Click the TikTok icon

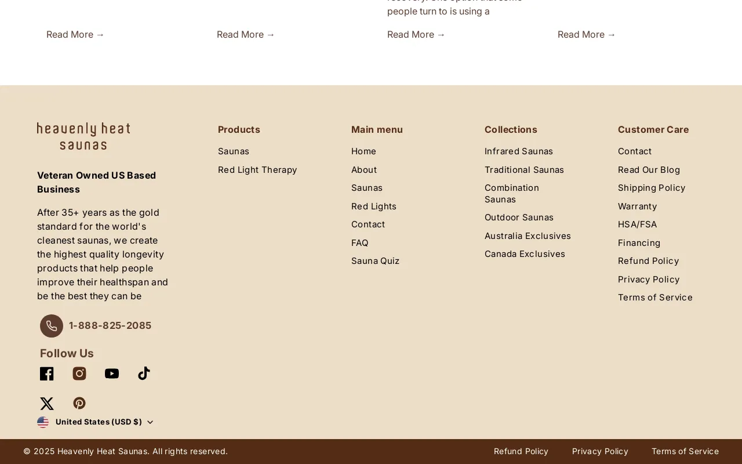[x=144, y=373]
